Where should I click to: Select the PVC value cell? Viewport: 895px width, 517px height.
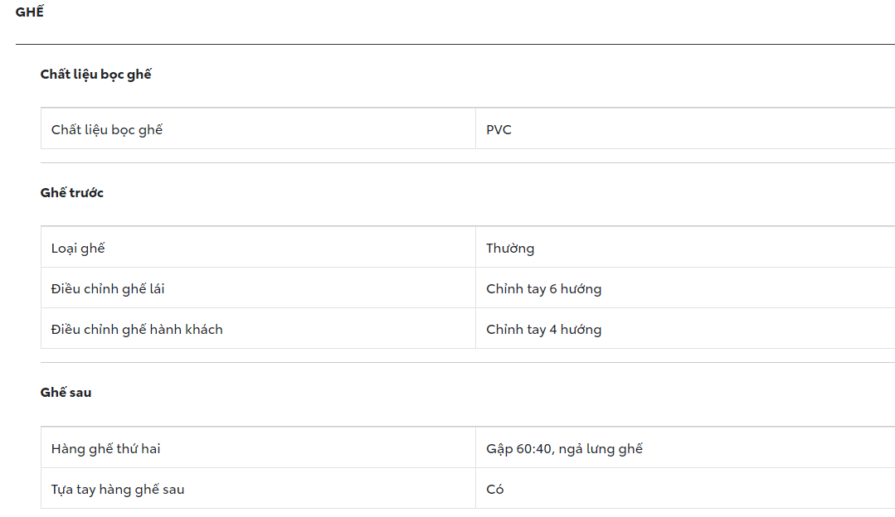[499, 130]
